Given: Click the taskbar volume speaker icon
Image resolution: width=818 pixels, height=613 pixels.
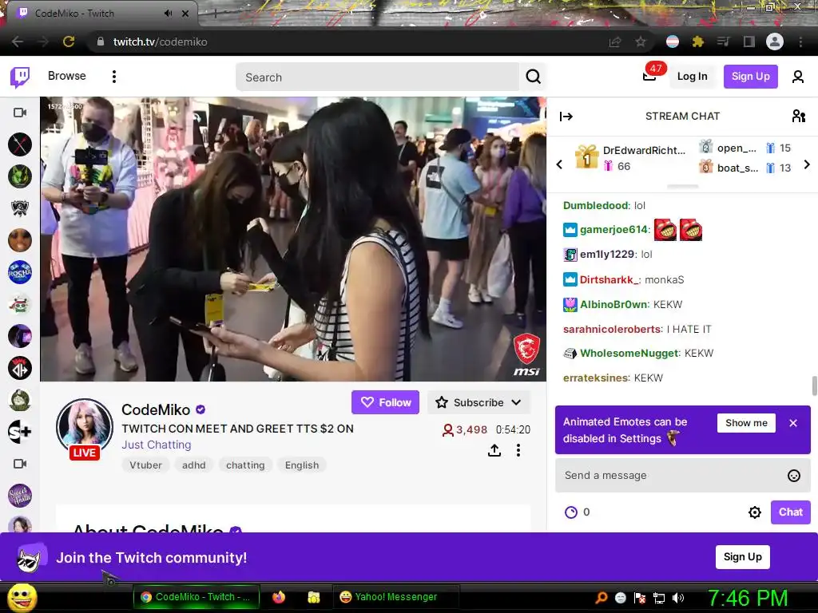Looking at the screenshot, I should pos(678,598).
